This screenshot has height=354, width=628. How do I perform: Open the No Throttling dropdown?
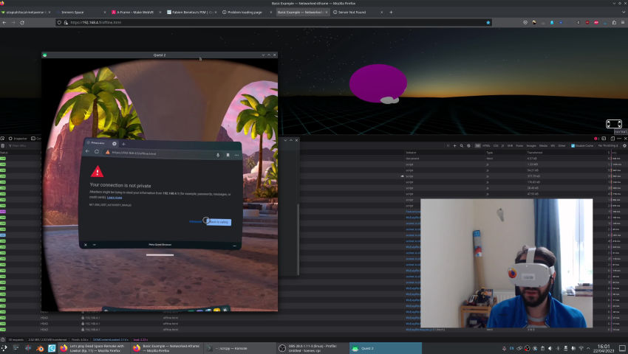(608, 145)
